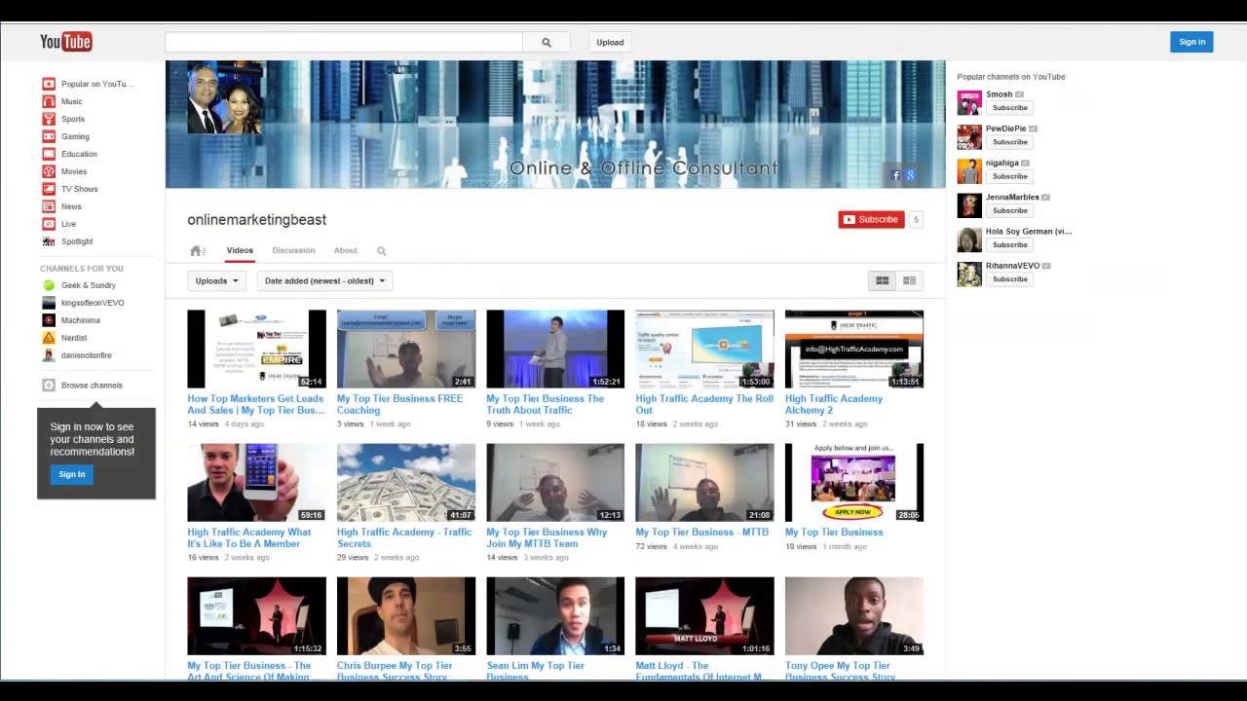Open Matt Lloyd Fundamentals video thumbnail
The width and height of the screenshot is (1247, 701).
(704, 616)
